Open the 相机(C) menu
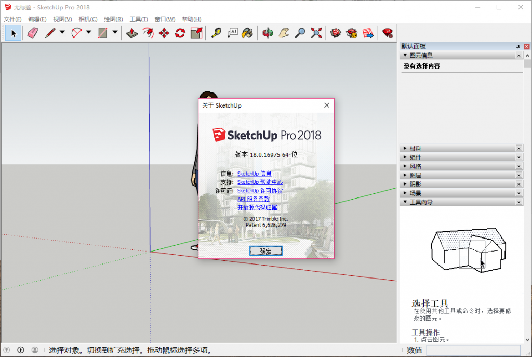 [x=88, y=19]
